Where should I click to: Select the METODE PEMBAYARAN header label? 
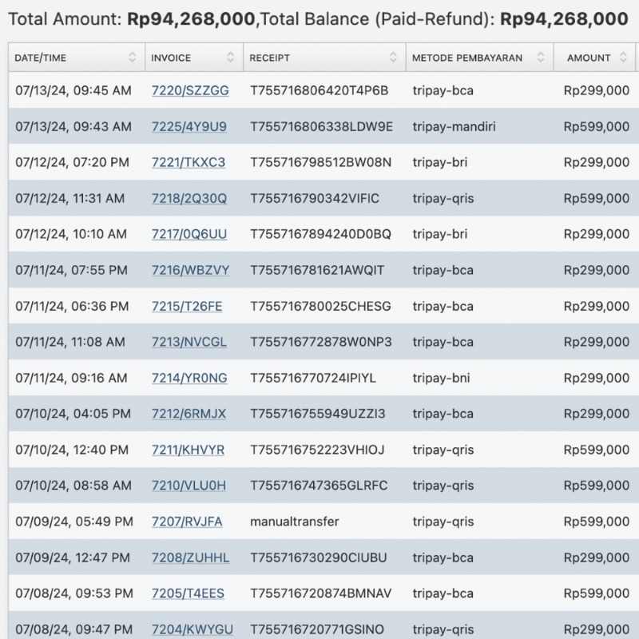[467, 58]
